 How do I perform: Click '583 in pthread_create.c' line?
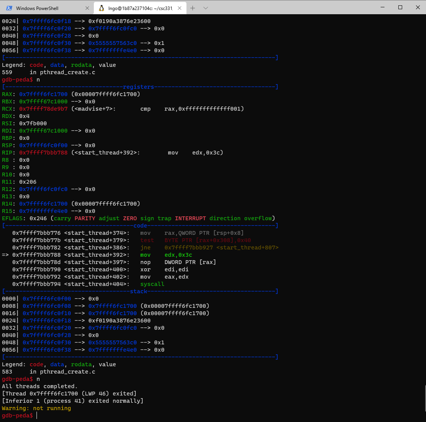(x=48, y=372)
